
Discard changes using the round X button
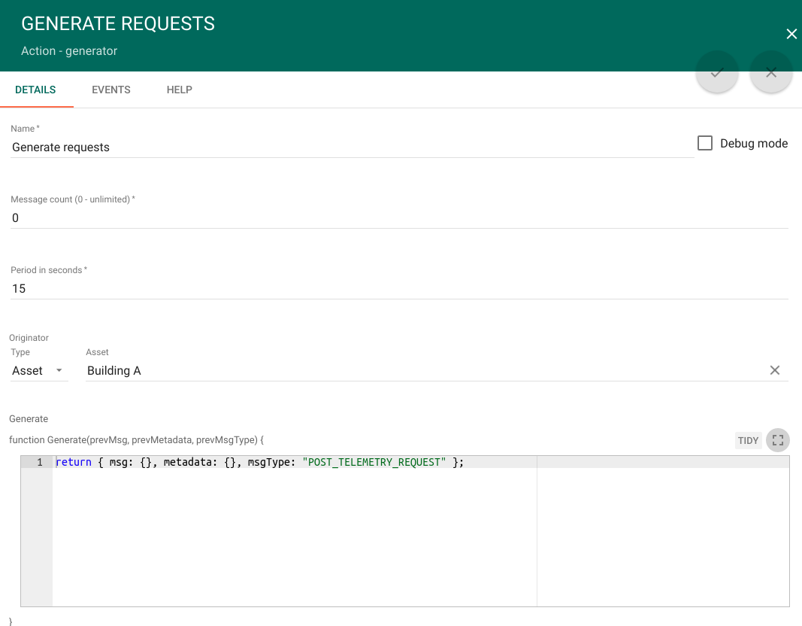771,72
